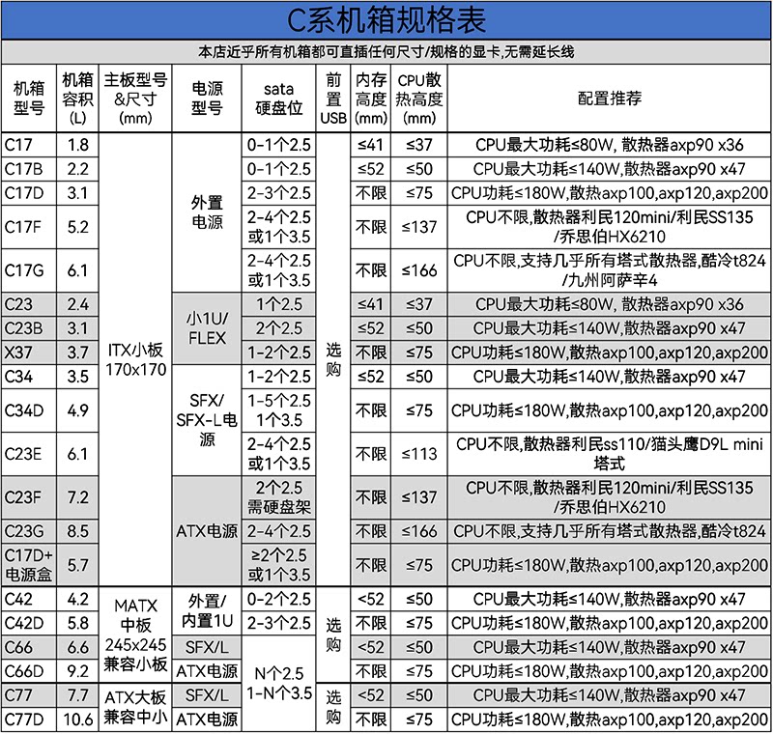
Task: Click the C17B model row label
Action: pyautogui.click(x=29, y=169)
